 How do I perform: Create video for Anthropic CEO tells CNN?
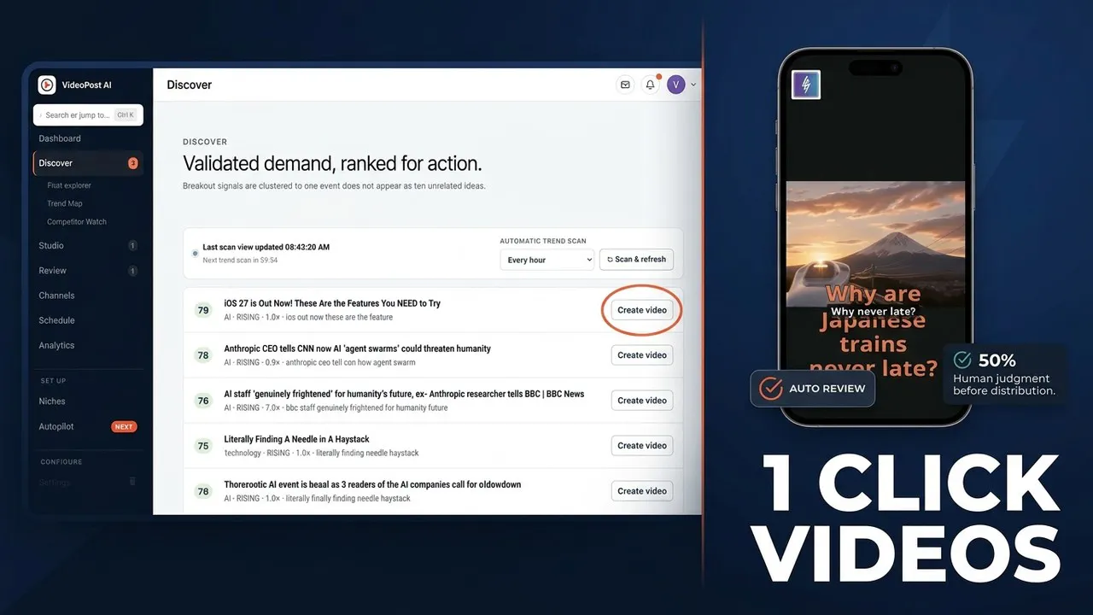[x=642, y=355]
